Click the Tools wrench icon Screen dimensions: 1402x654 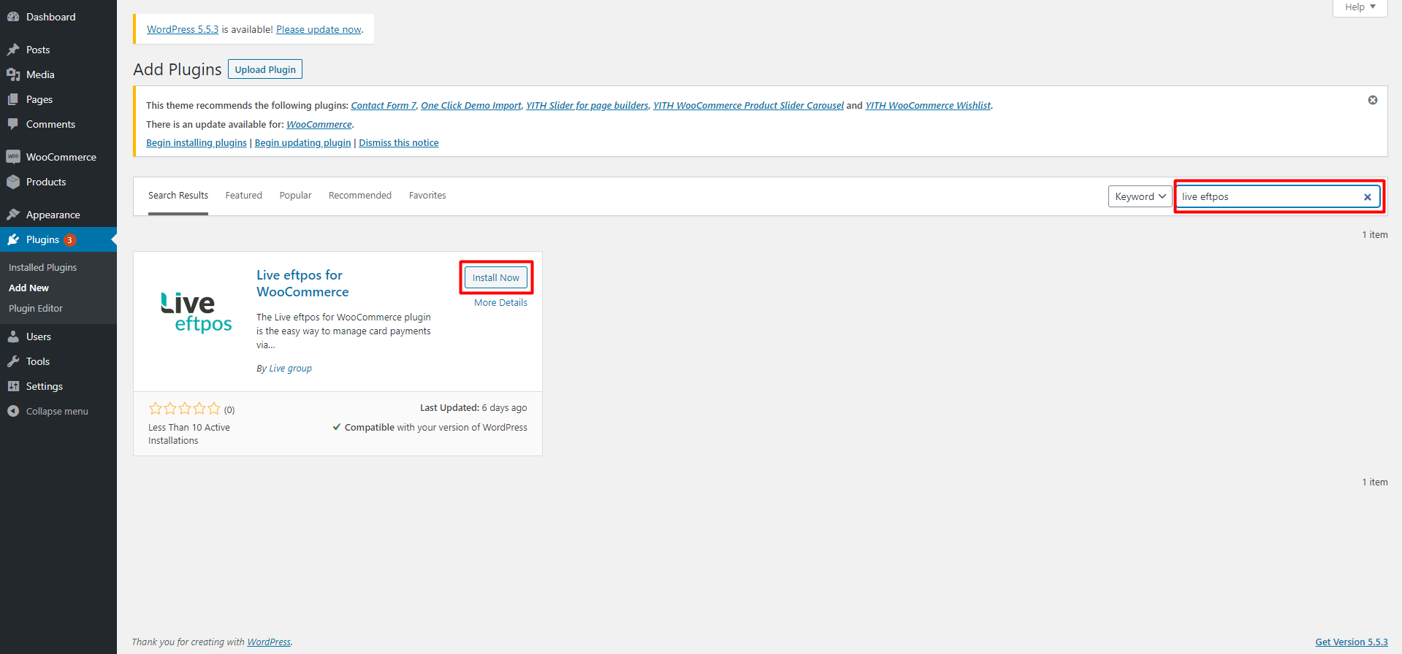[13, 361]
